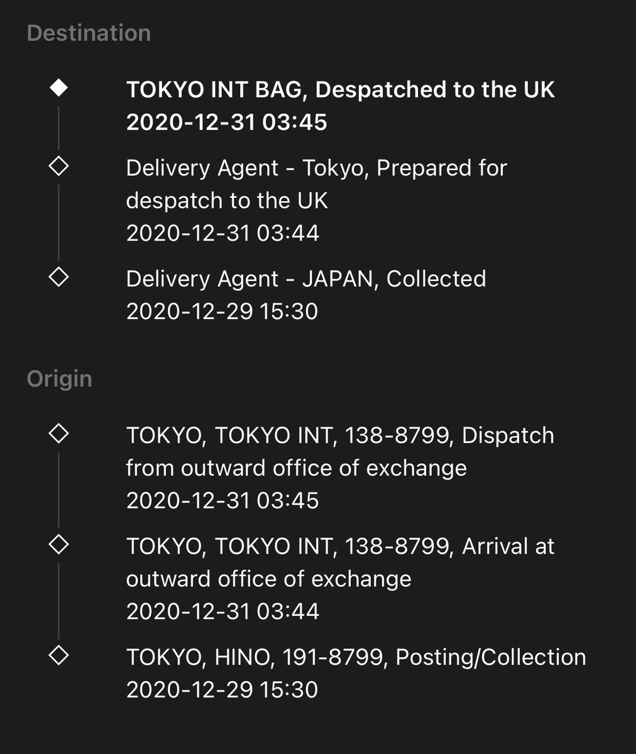Viewport: 636px width, 754px height.
Task: Select the diamond marker next to JAPAN, Collected
Action: (x=58, y=277)
